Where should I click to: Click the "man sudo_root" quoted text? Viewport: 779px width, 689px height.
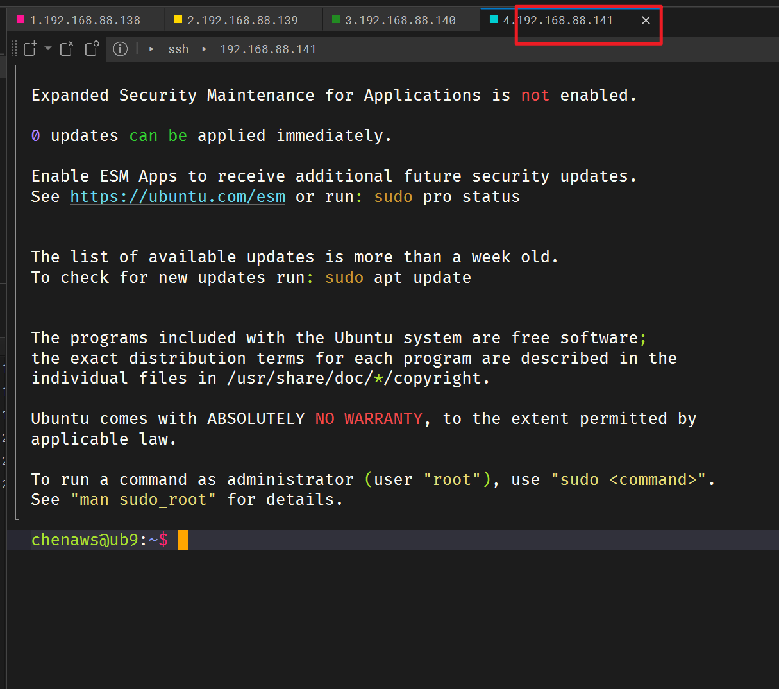144,500
